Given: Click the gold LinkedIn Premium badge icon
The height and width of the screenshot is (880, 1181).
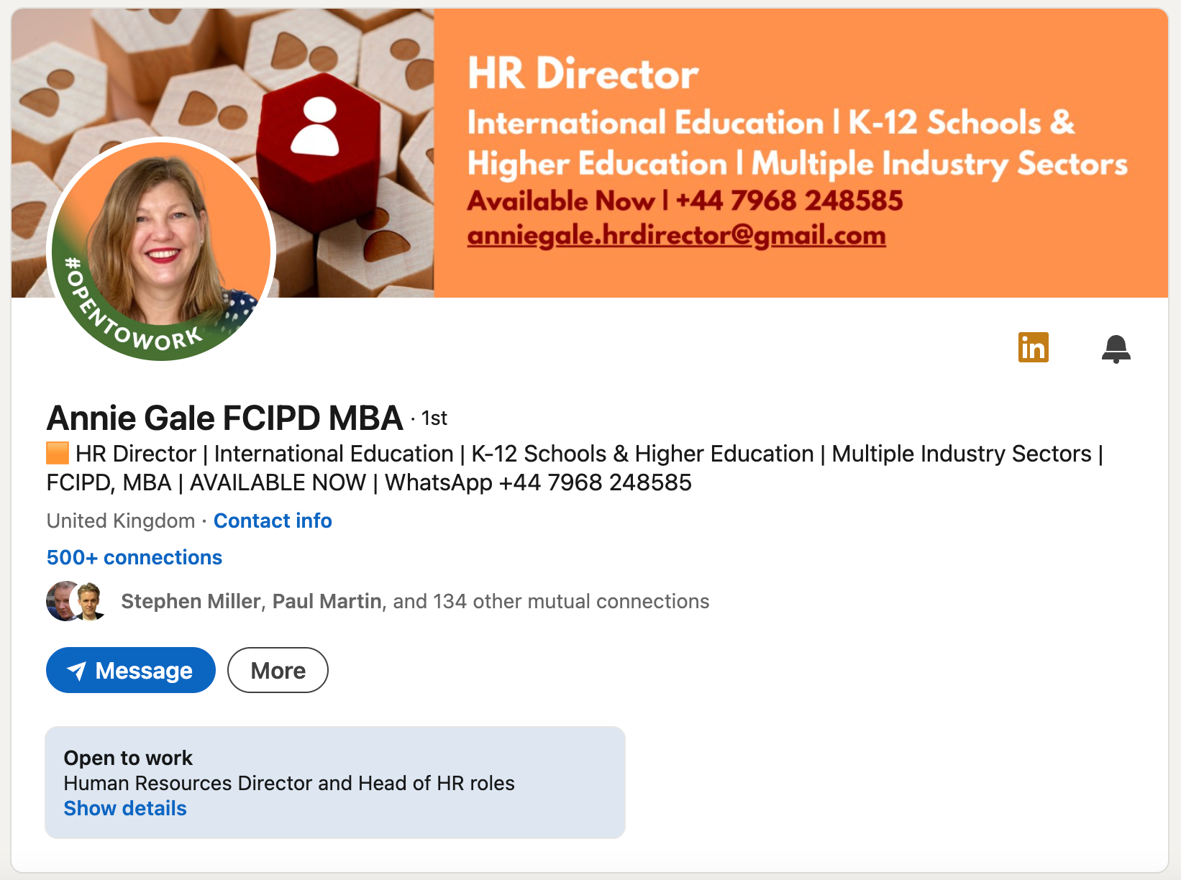Looking at the screenshot, I should (1033, 348).
